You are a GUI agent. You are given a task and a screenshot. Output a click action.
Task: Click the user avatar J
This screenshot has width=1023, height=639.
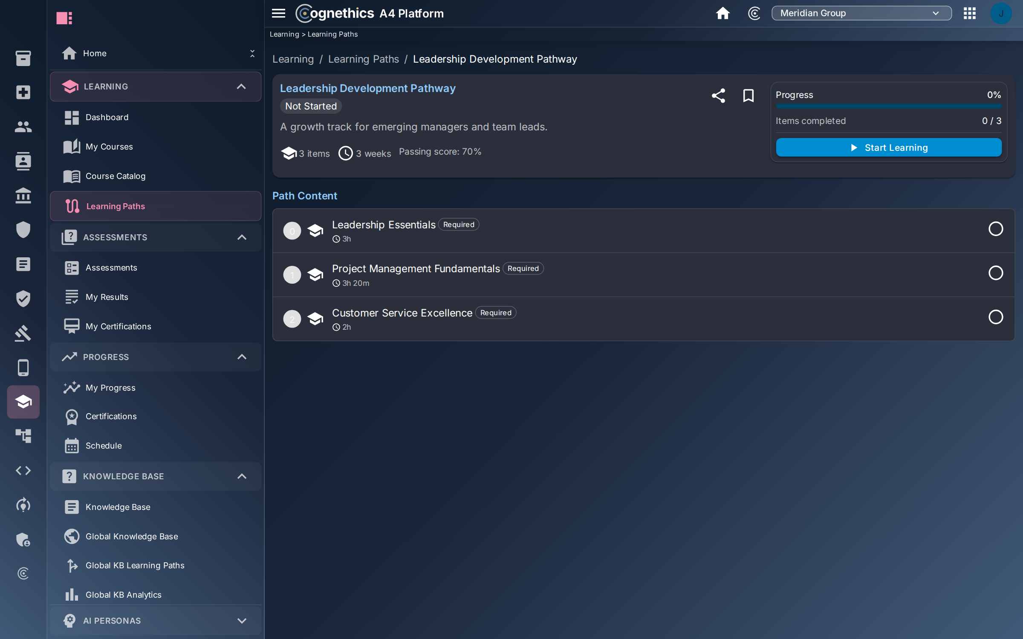tap(1001, 13)
